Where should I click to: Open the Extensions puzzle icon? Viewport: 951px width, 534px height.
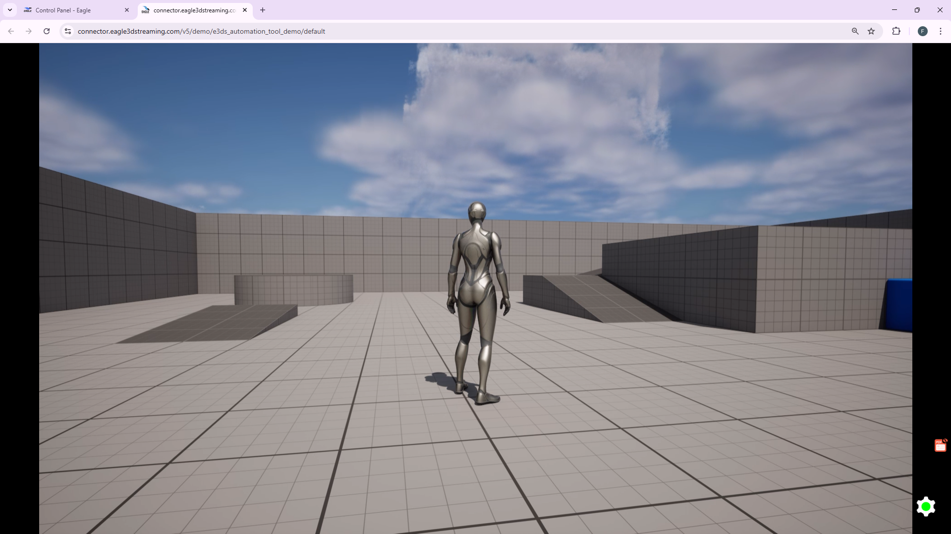click(896, 31)
